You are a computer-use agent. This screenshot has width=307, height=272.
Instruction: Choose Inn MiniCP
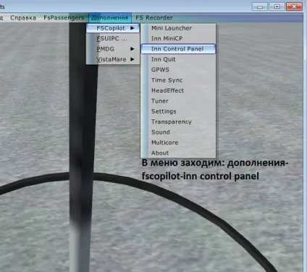178,38
